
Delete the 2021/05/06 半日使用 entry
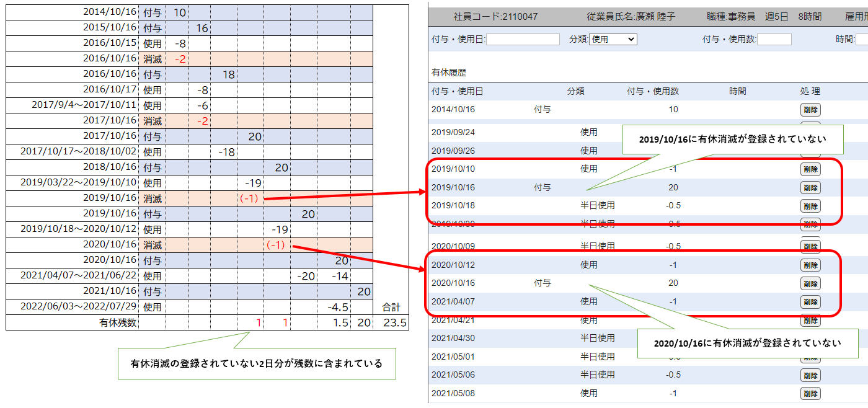(x=810, y=375)
